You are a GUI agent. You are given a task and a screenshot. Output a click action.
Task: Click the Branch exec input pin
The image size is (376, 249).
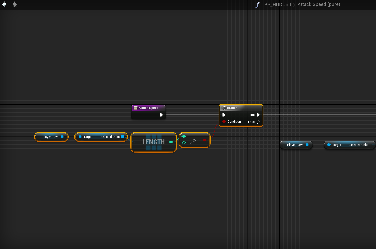click(x=224, y=115)
